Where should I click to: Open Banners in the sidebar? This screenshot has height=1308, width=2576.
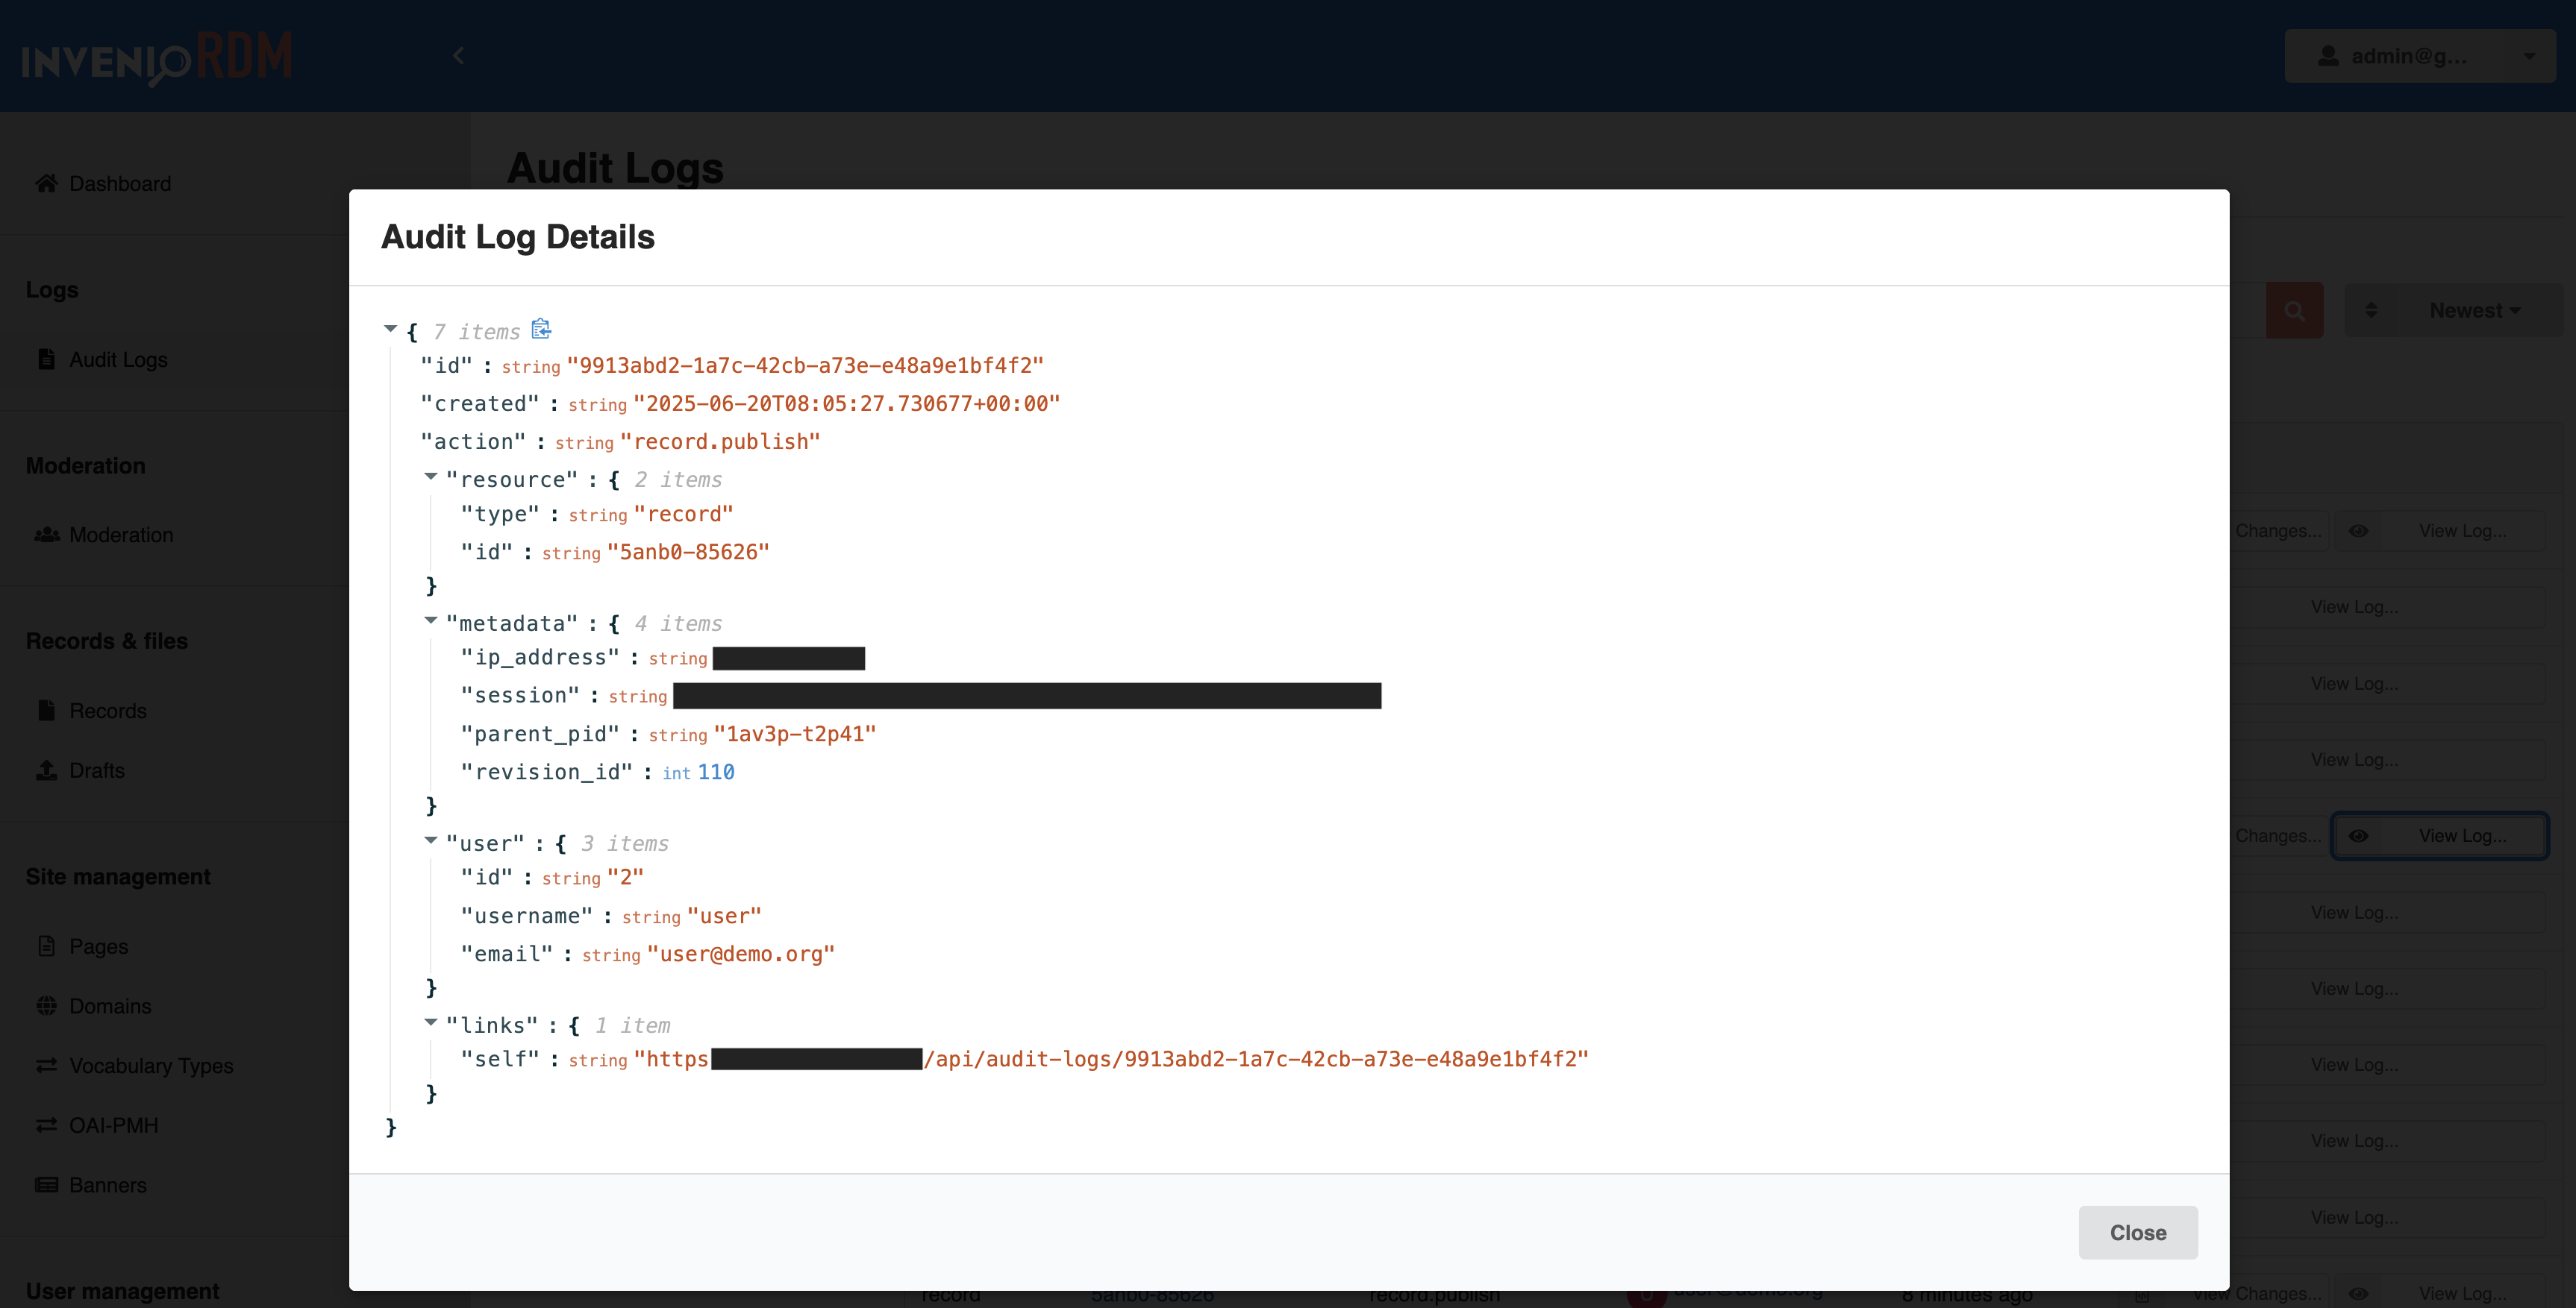click(x=108, y=1185)
